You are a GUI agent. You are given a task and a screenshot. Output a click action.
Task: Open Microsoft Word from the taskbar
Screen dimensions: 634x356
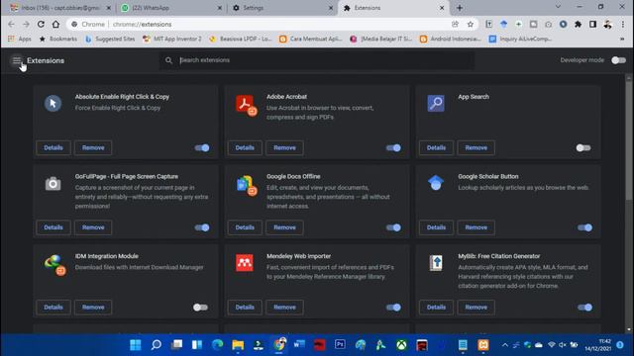(x=299, y=345)
